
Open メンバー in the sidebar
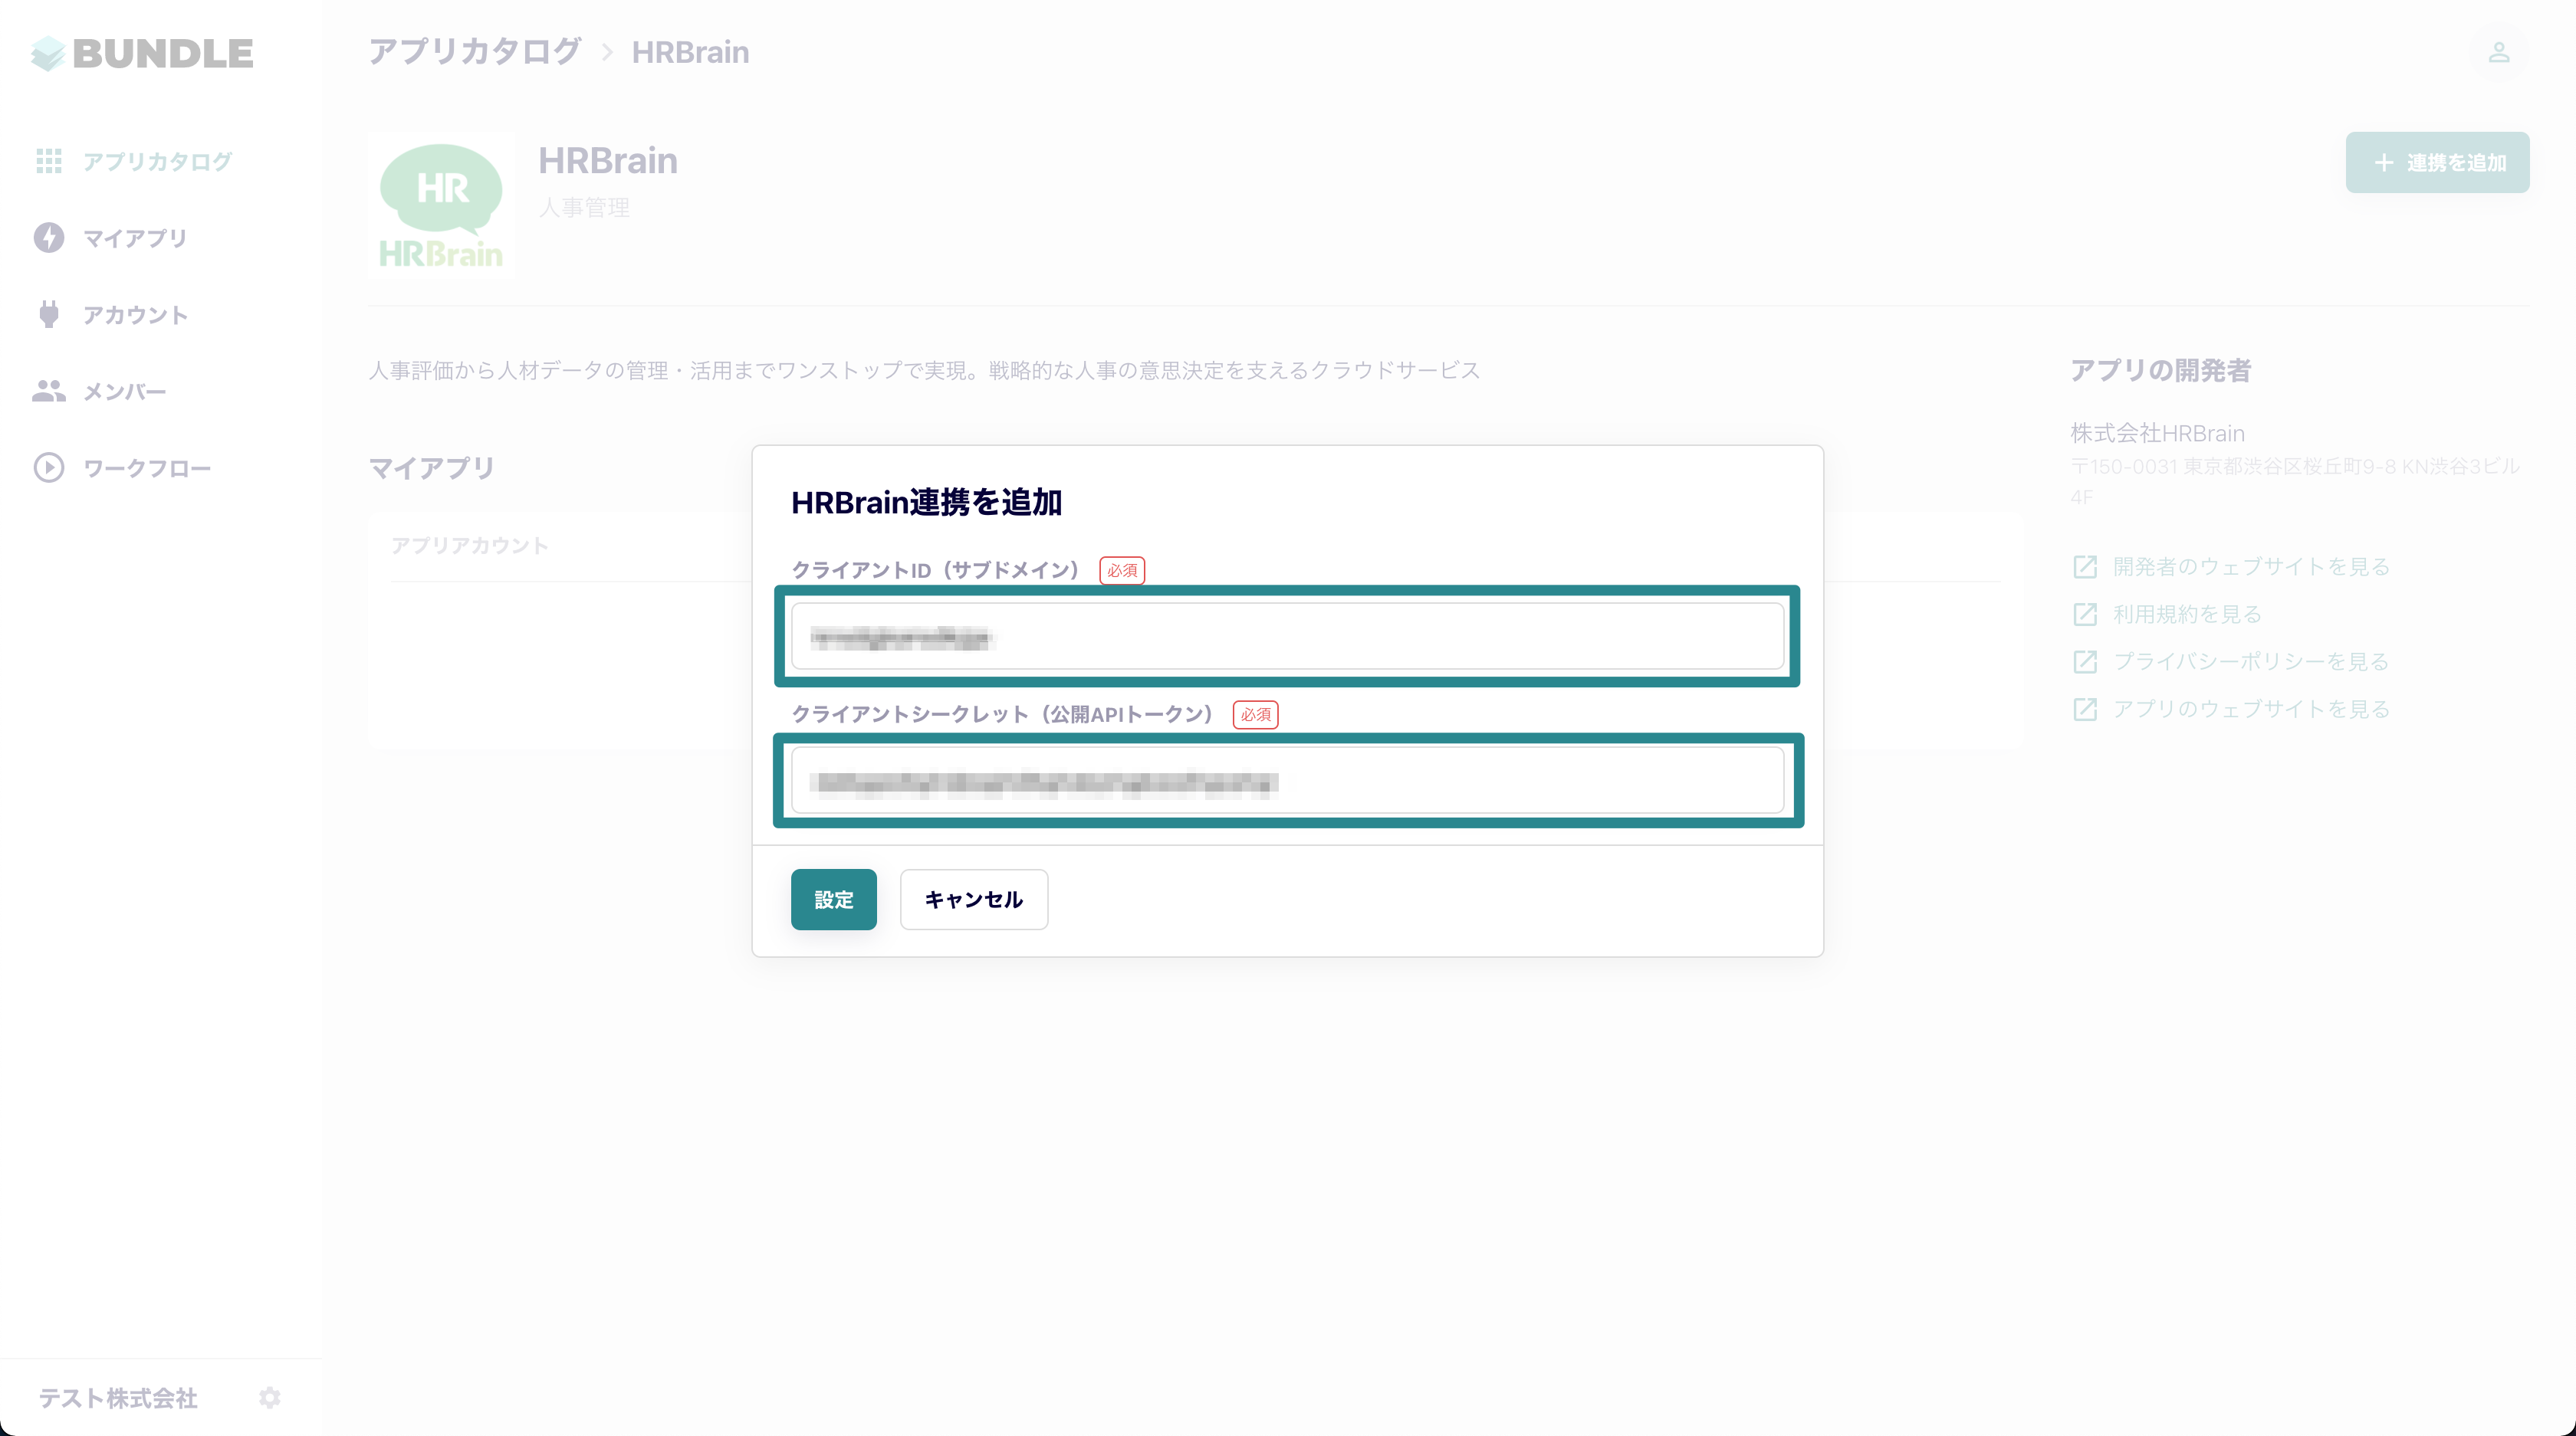point(124,392)
